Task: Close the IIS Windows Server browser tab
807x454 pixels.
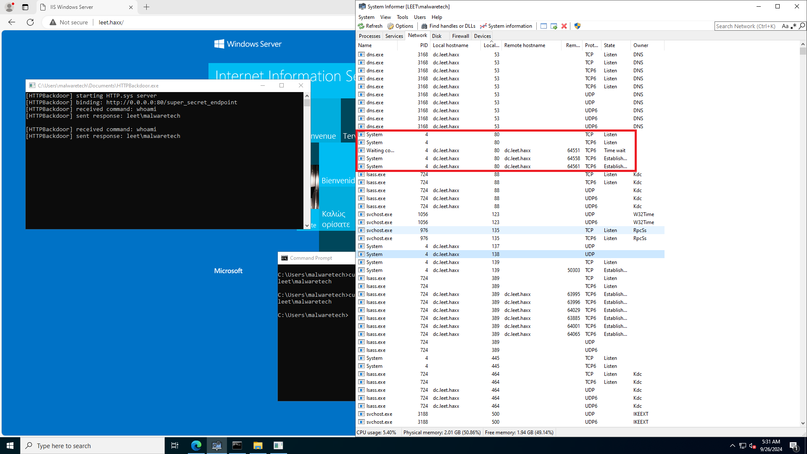Action: pos(131,7)
